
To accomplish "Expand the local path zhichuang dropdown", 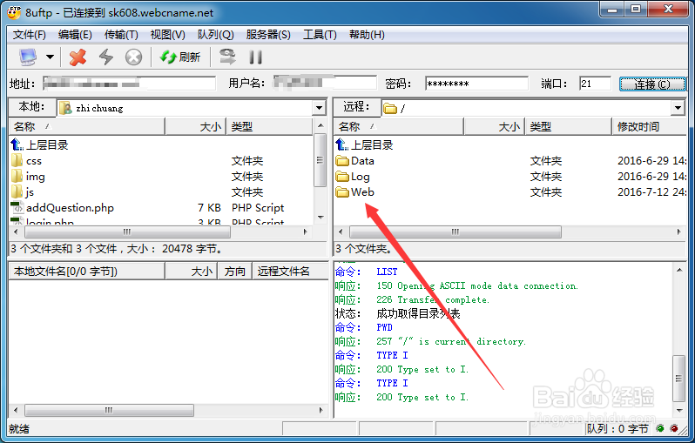I will [319, 108].
